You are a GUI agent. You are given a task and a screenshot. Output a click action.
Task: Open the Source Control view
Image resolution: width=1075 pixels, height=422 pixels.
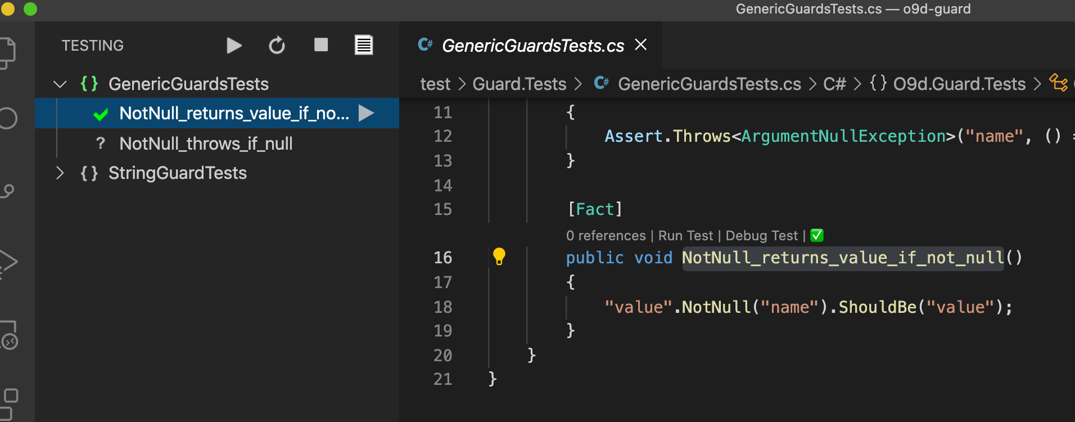(7, 191)
